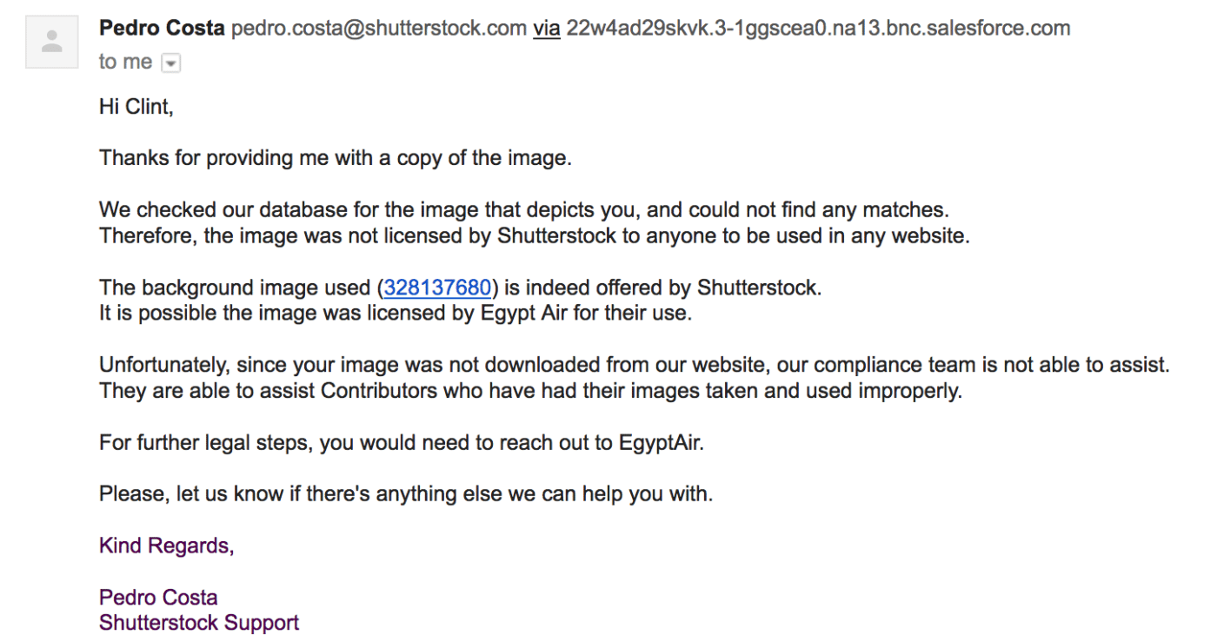Click the 'For further legal steps' sentence

[x=402, y=442]
